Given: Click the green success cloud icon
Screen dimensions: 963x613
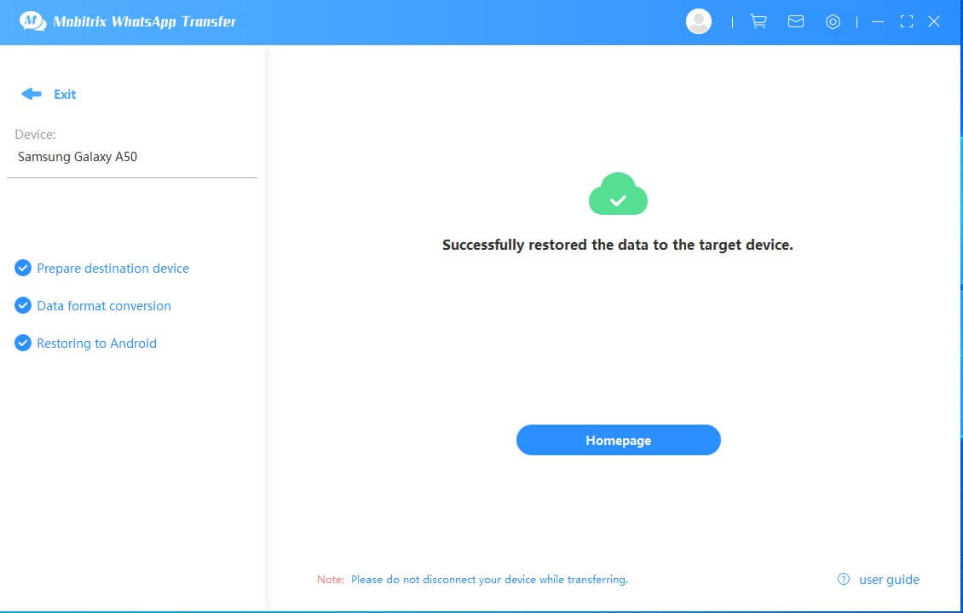Looking at the screenshot, I should tap(618, 194).
